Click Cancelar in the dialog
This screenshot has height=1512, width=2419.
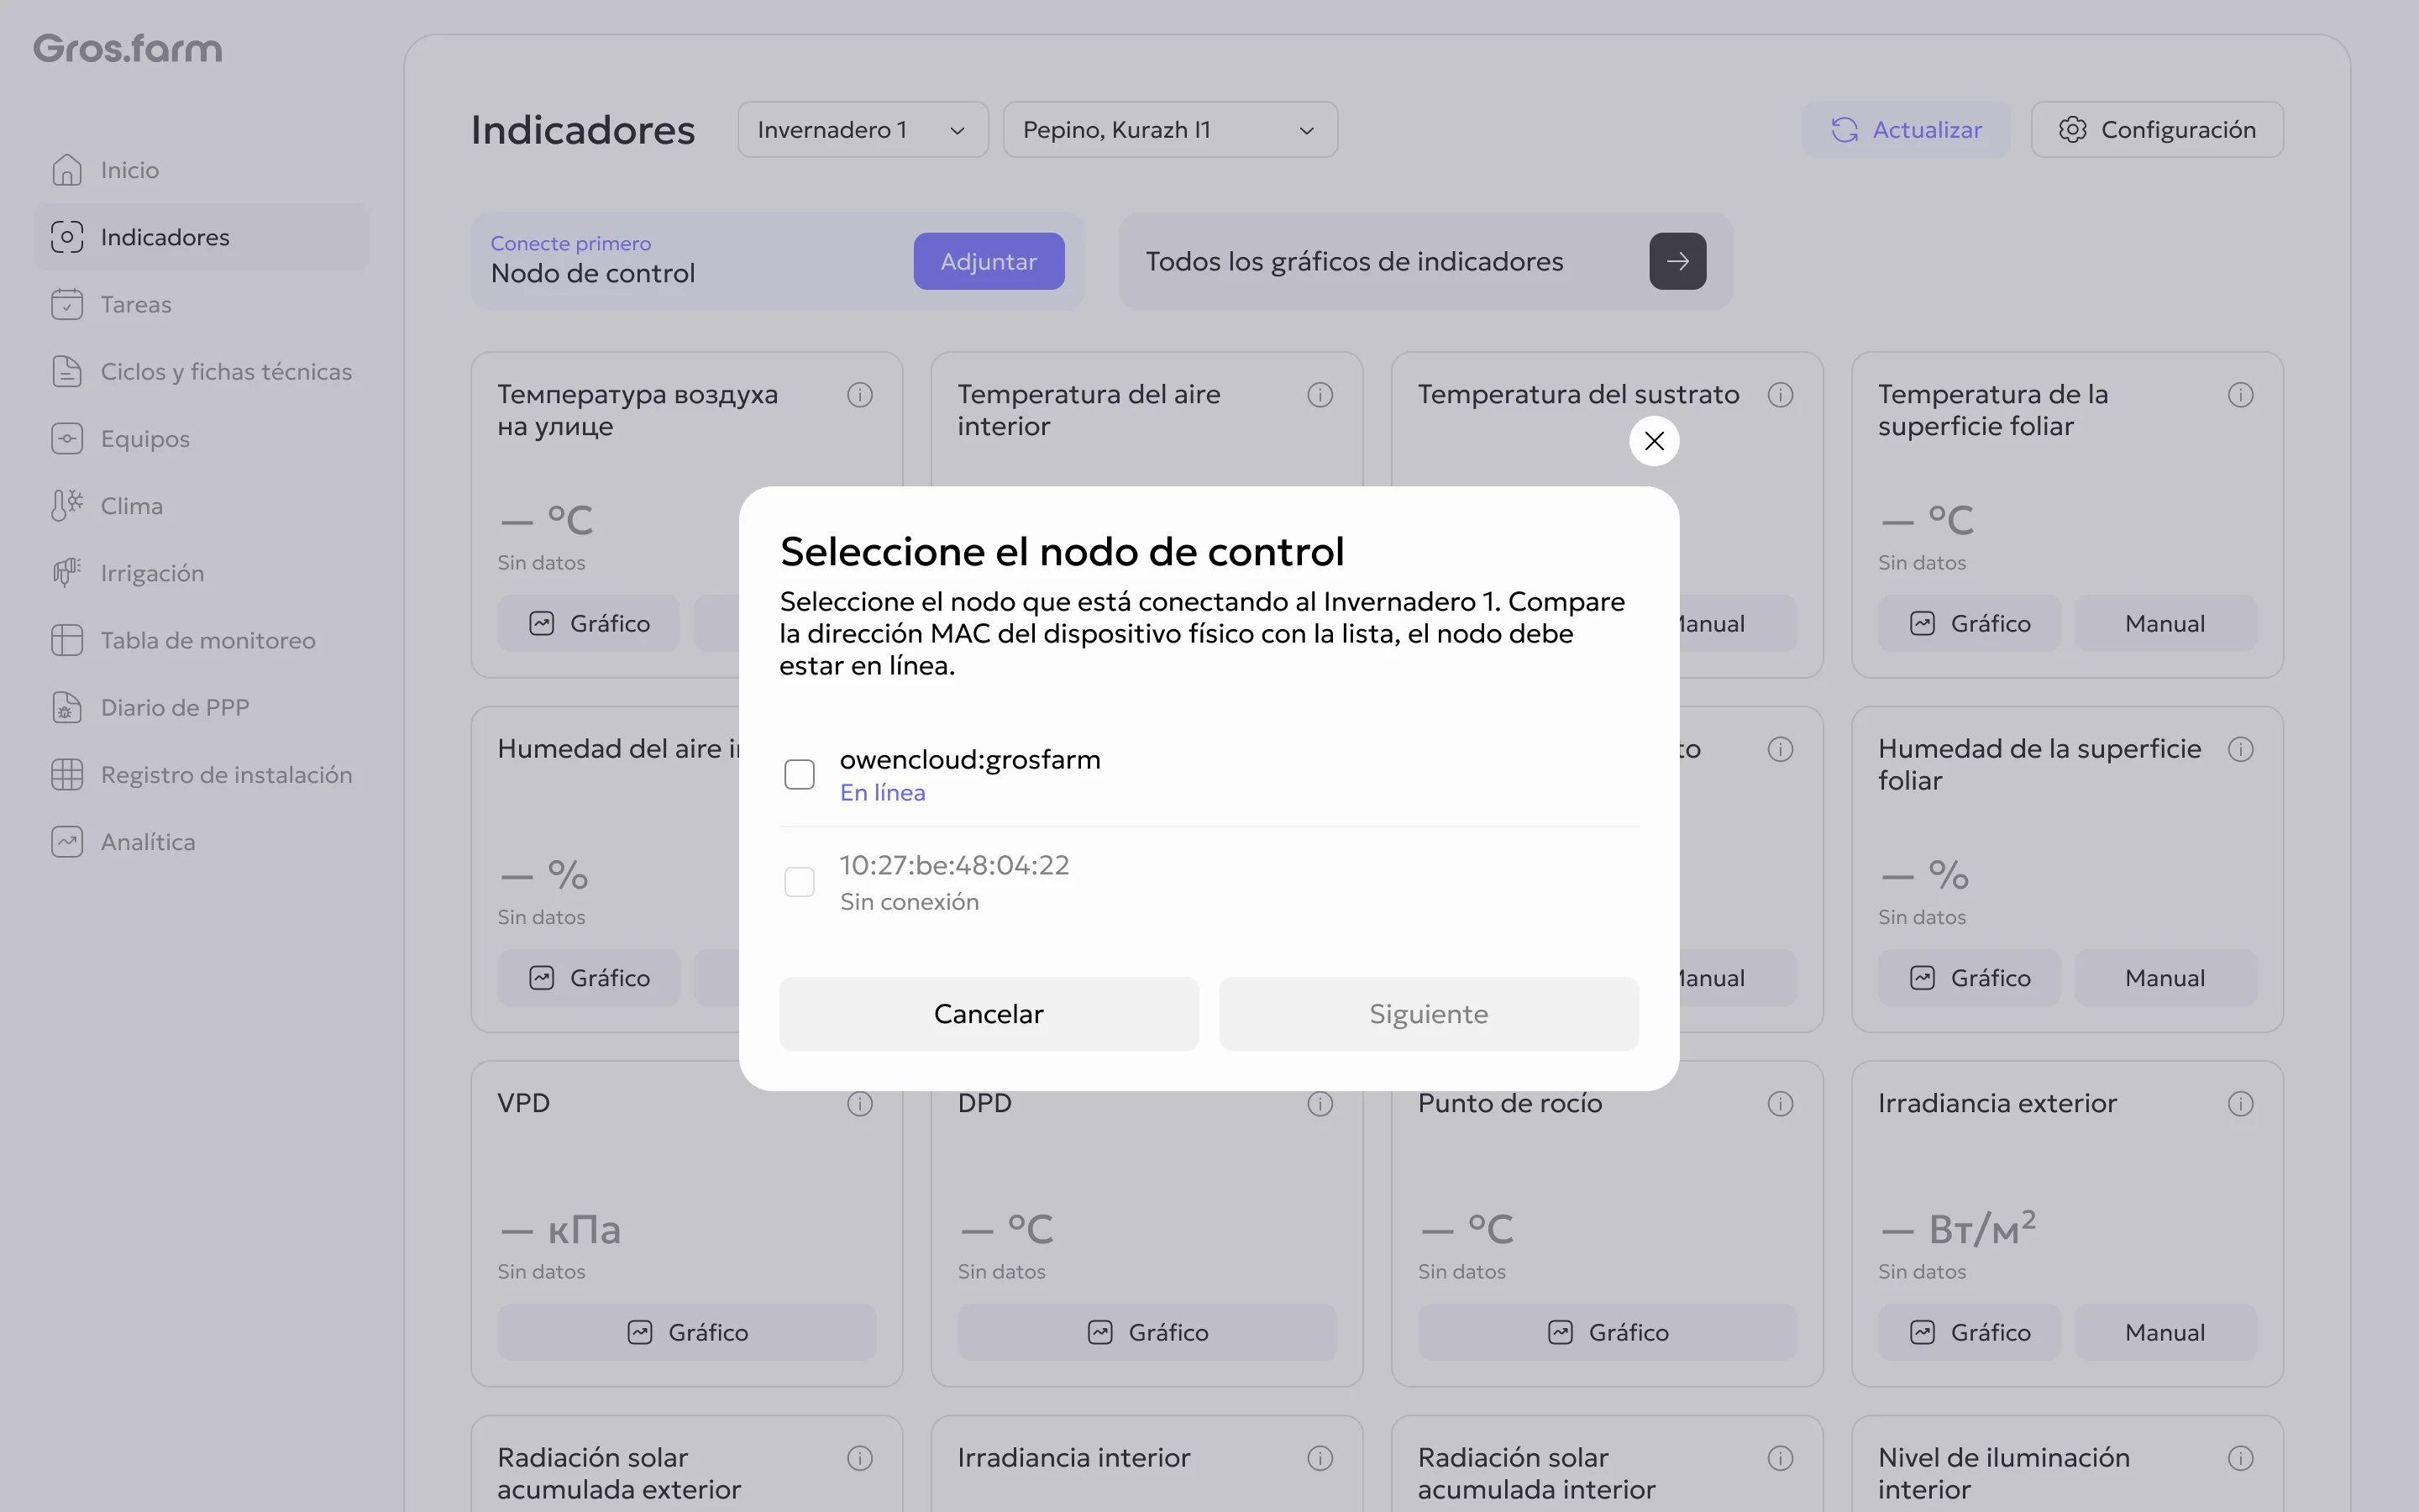point(989,1014)
